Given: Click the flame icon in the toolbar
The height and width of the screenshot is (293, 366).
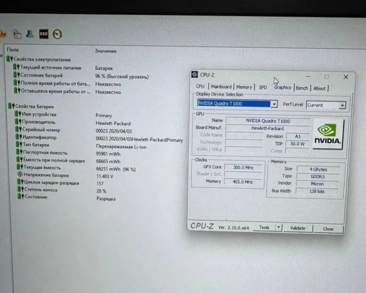Looking at the screenshot, I should pos(4,34).
